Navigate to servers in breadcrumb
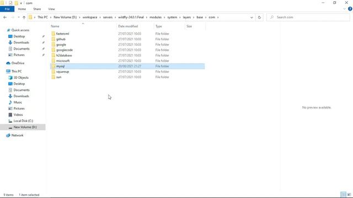 (108, 17)
